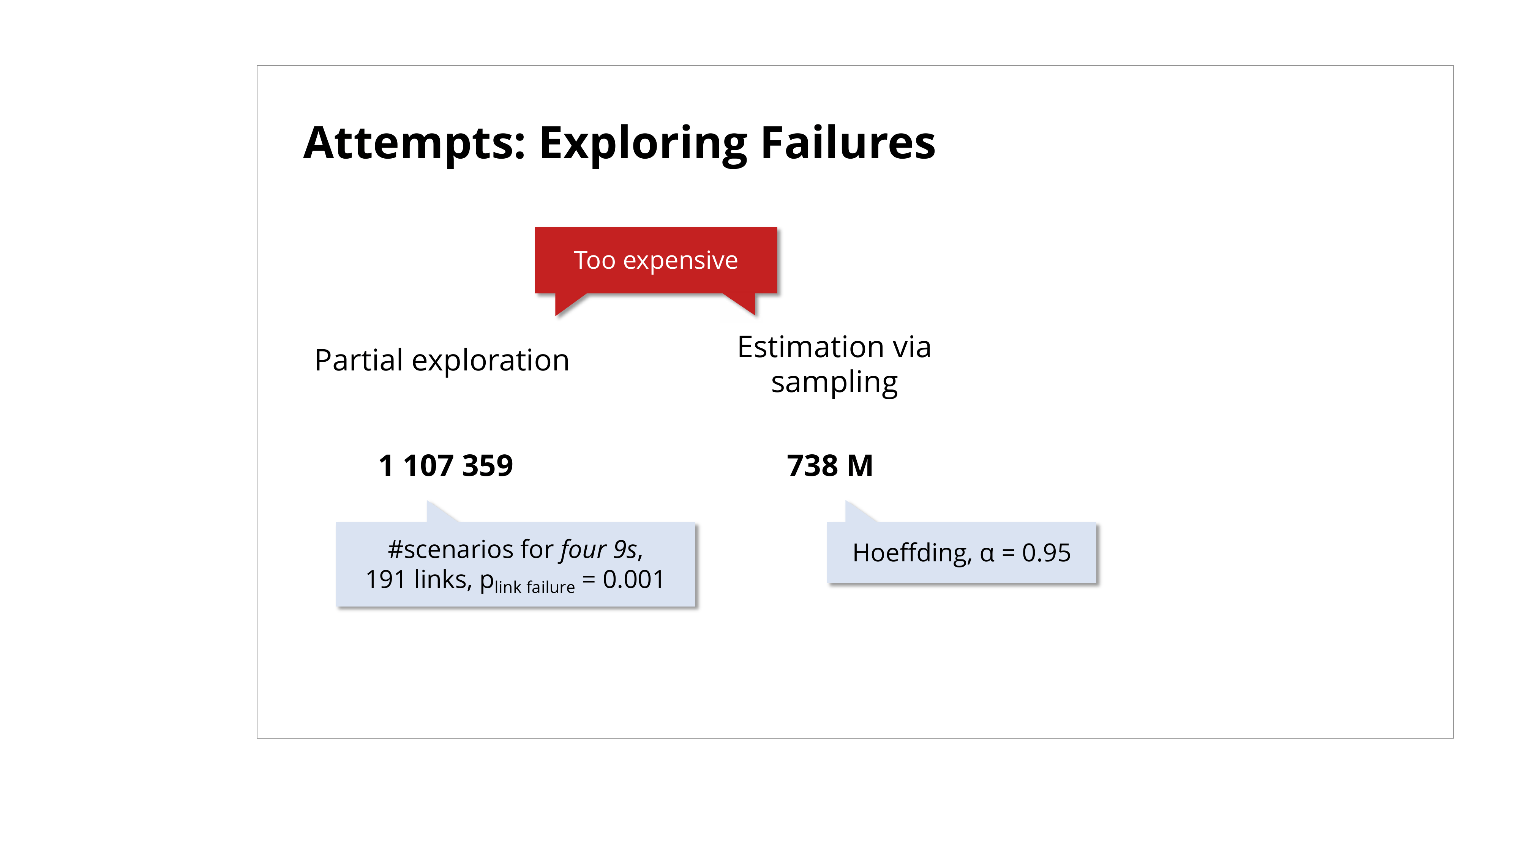
Task: Click the word "sampling" under Estimation via
Action: 834,383
